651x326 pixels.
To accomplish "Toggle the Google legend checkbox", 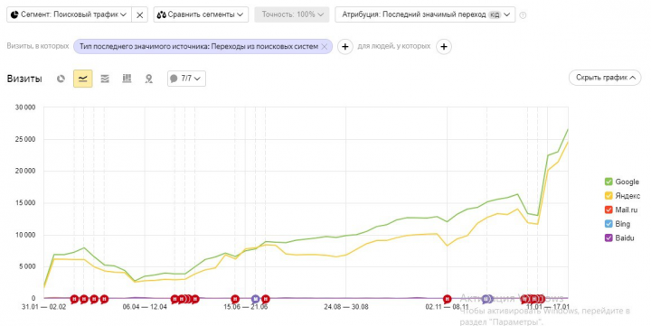I will (x=609, y=182).
